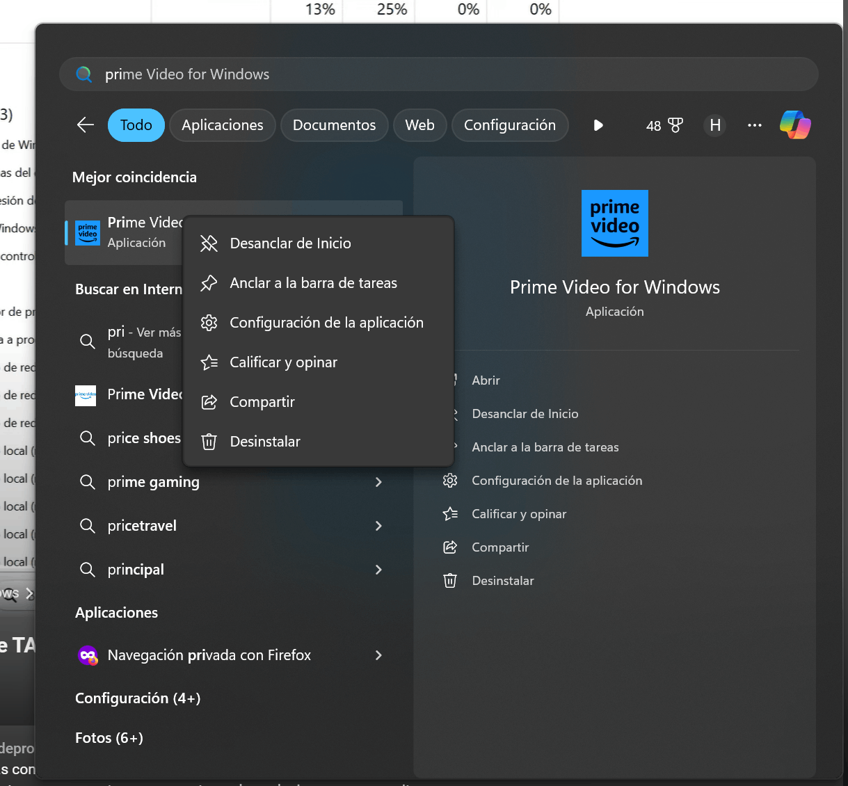The width and height of the screenshot is (848, 786).
Task: Click the star icon in right preview panel
Action: tap(450, 514)
